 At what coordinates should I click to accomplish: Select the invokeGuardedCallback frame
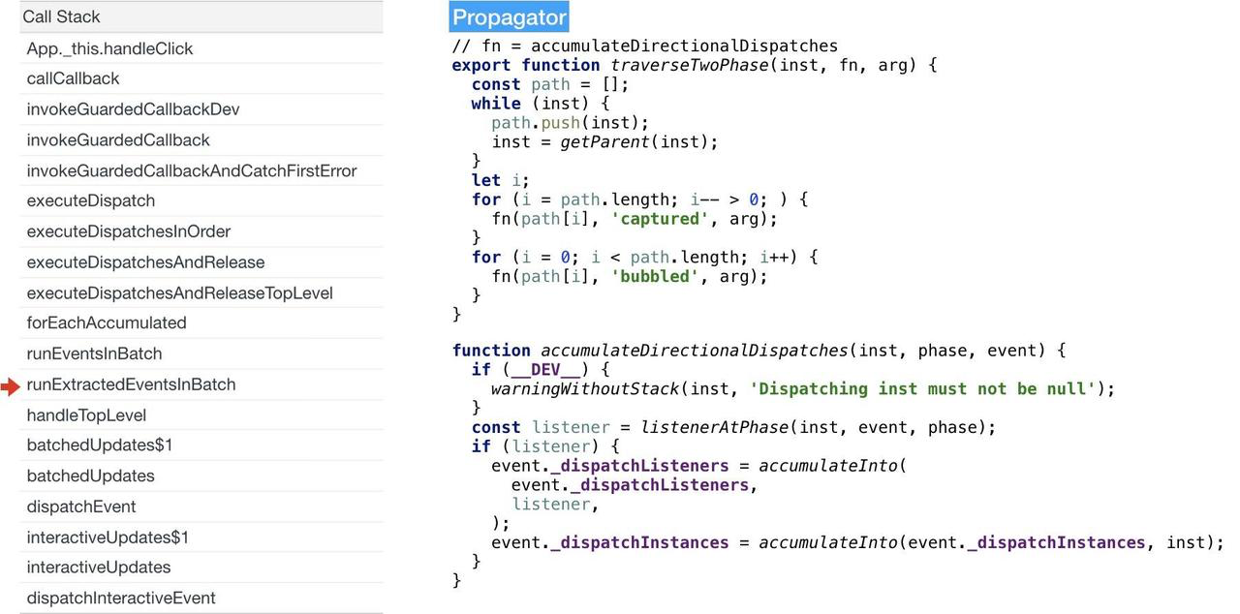tap(201, 139)
